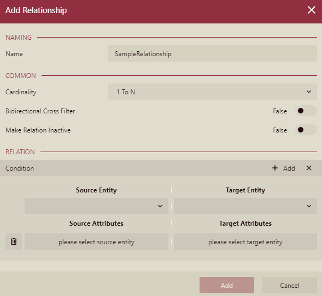
Task: Click the Source Attributes heading
Action: (96, 223)
